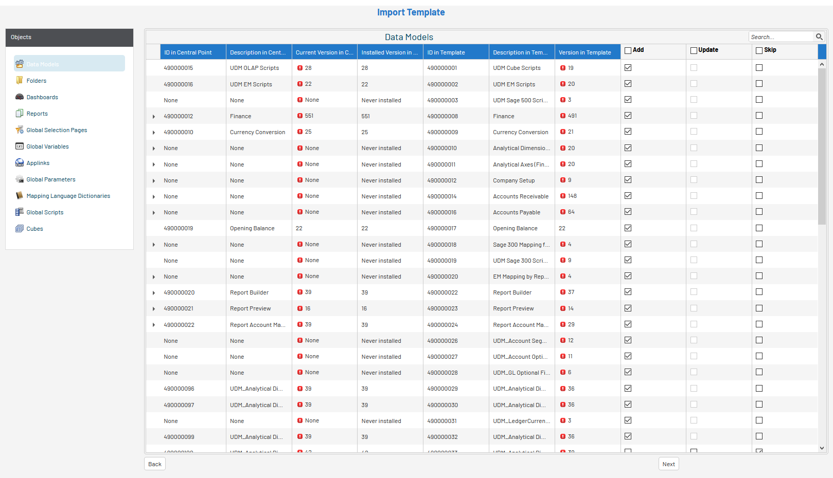833x478 pixels.
Task: Select Global Parameters from Objects list
Action: click(50, 179)
